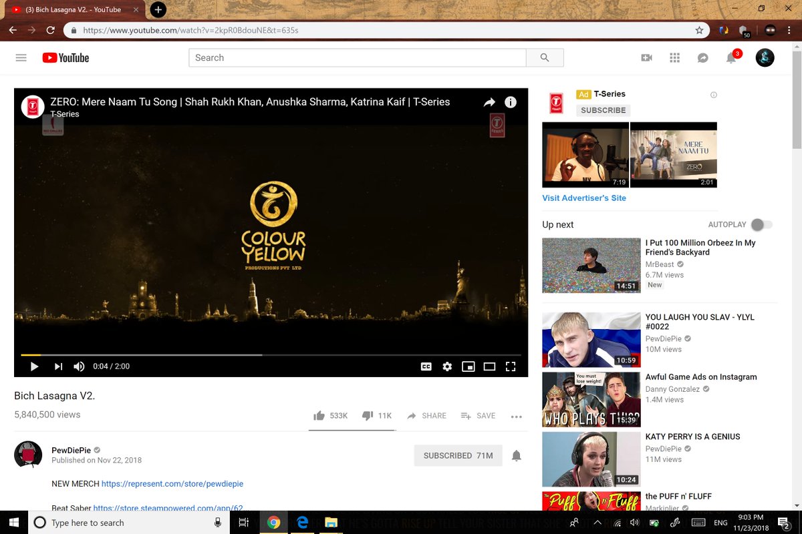This screenshot has height=534, width=802.
Task: Open the messages share bubble icon
Action: [702, 58]
